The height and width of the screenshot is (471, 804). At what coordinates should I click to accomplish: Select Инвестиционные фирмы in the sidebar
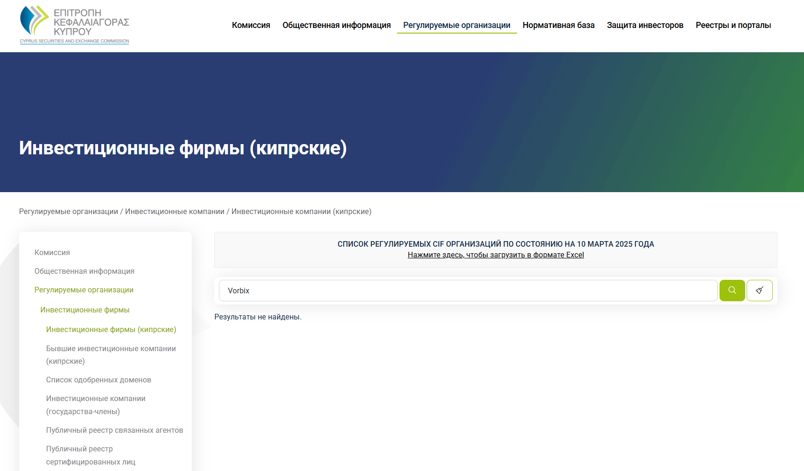click(x=85, y=310)
